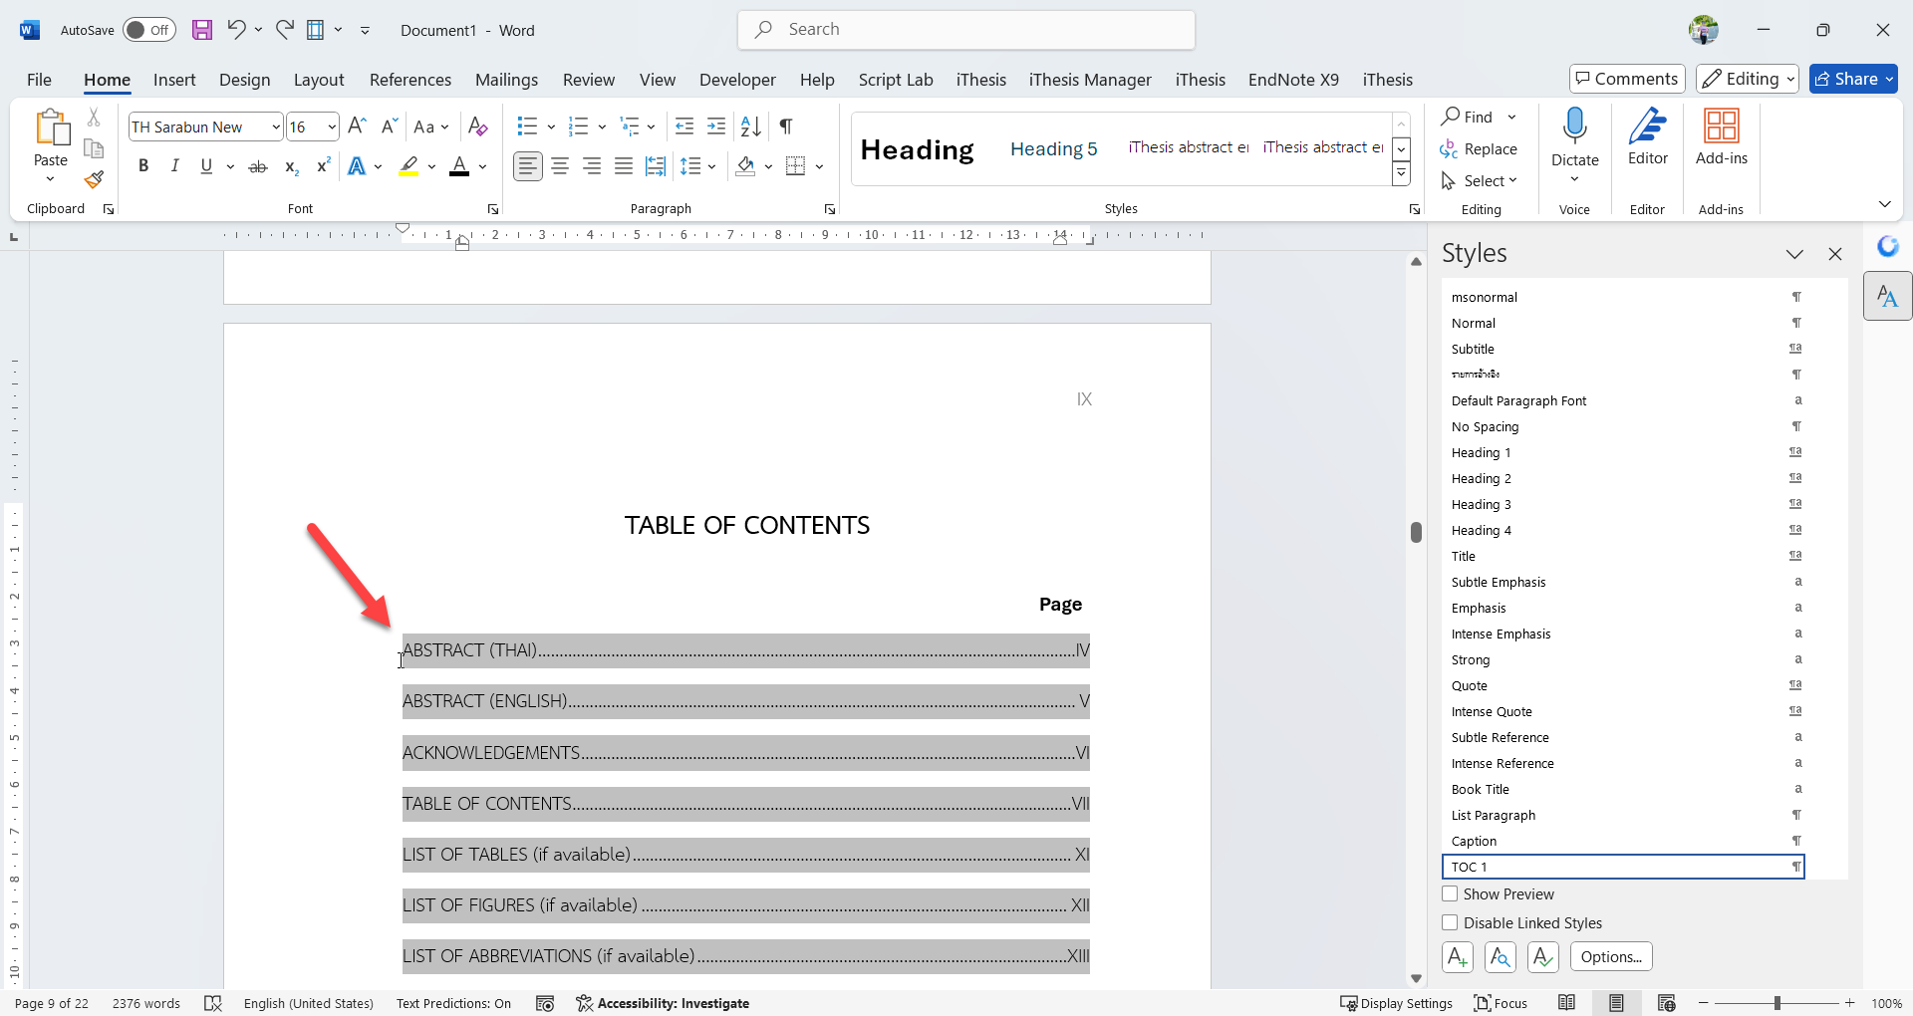Switch to Web Layout view icon
1913x1016 pixels.
[1666, 1003]
